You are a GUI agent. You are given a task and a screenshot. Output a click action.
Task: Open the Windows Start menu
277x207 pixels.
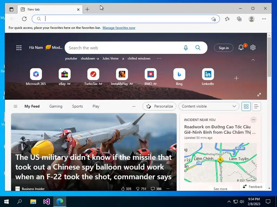tap(6, 202)
